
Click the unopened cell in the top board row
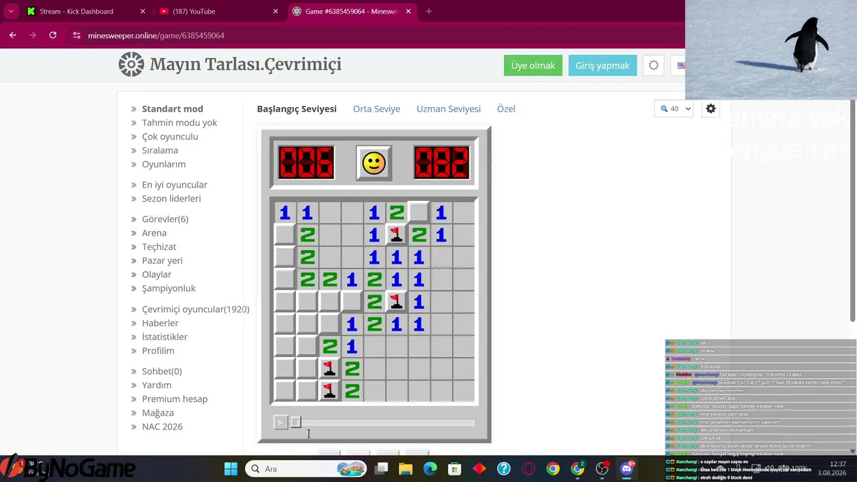[x=419, y=213]
